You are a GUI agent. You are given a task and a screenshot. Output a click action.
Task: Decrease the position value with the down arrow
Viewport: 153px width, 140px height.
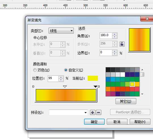point(61,80)
